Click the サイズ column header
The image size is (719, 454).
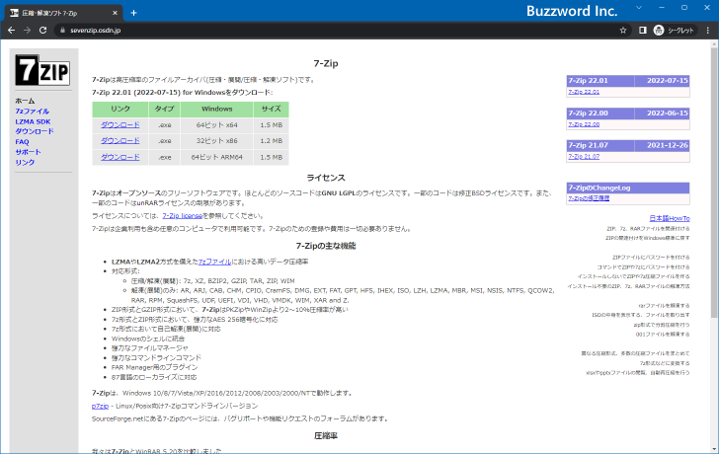coord(271,109)
